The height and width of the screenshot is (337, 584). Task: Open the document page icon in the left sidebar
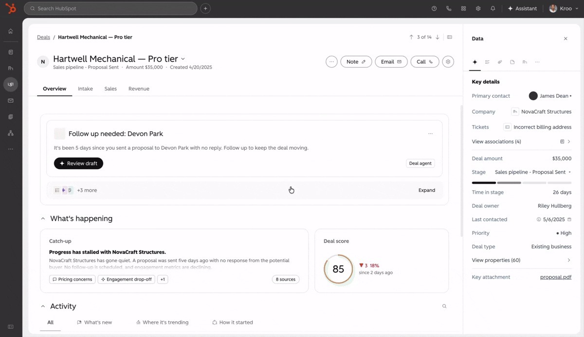tap(11, 52)
